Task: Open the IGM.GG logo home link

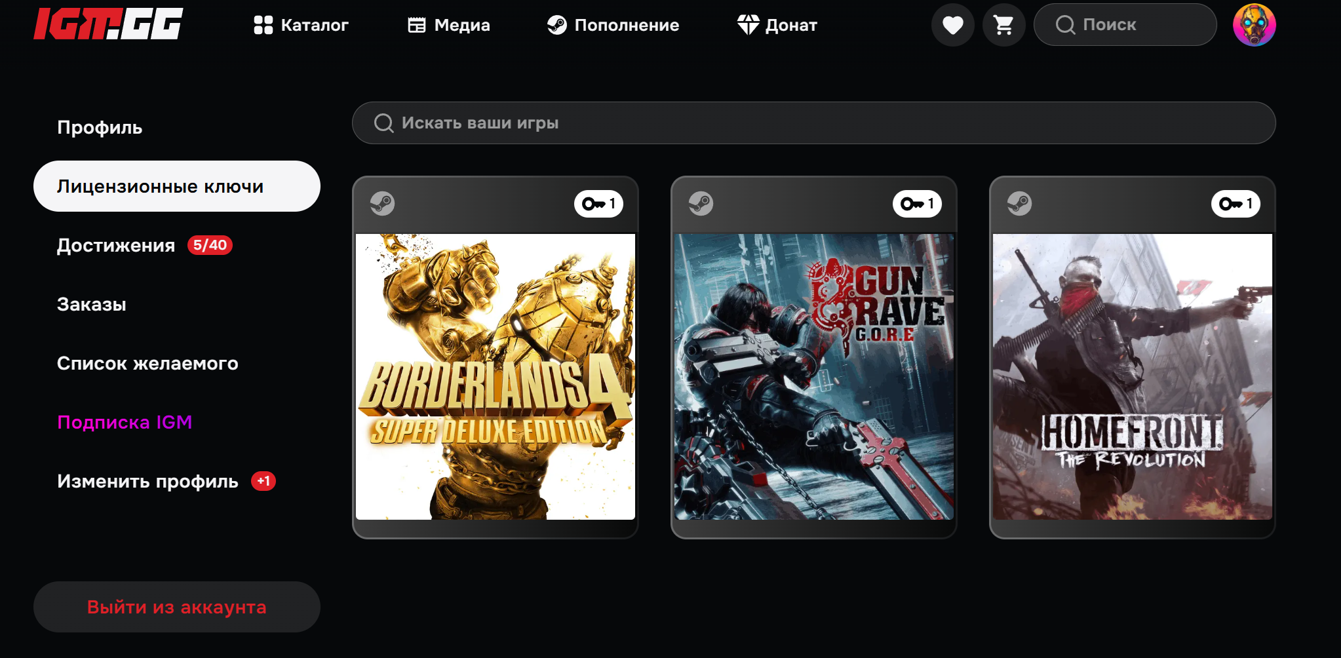Action: click(x=108, y=24)
